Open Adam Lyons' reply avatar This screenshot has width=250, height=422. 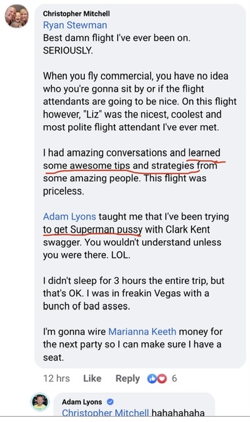40,402
